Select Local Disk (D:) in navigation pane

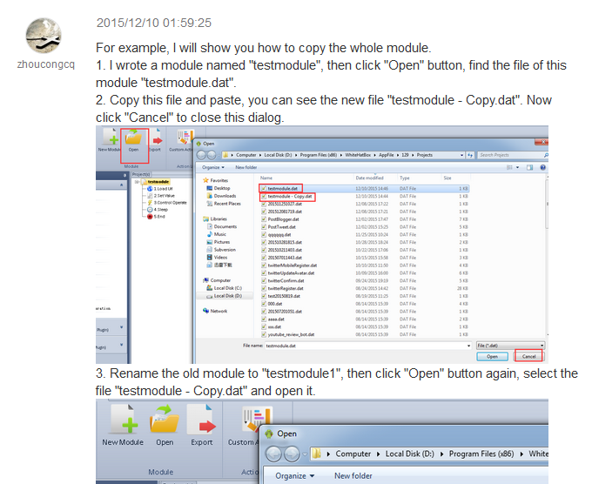[x=226, y=296]
